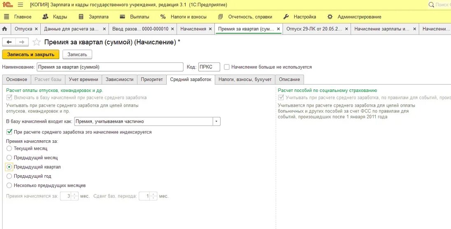Image resolution: width=451 pixels, height=229 pixels.
Task: Open the Администрирование section
Action: (x=354, y=17)
